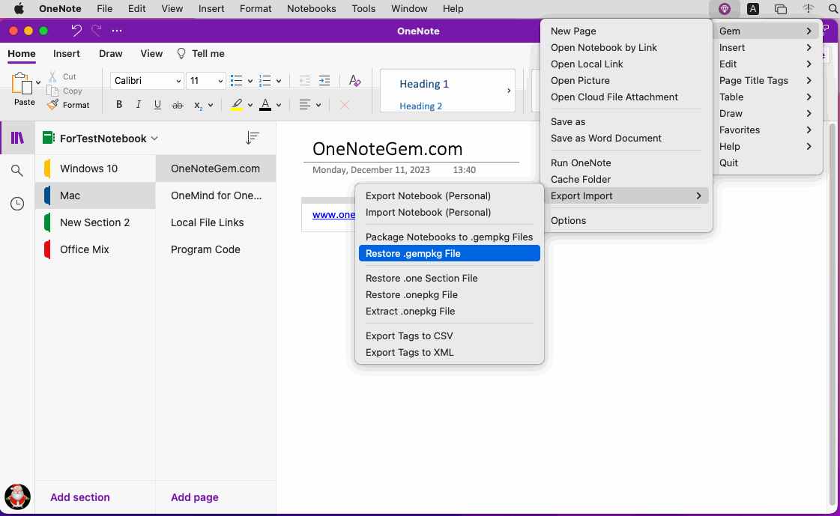The image size is (840, 516).
Task: Open the Windows 10 section
Action: (x=95, y=169)
